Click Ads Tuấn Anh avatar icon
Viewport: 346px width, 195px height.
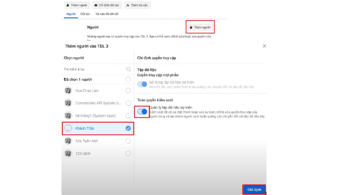pos(68,141)
